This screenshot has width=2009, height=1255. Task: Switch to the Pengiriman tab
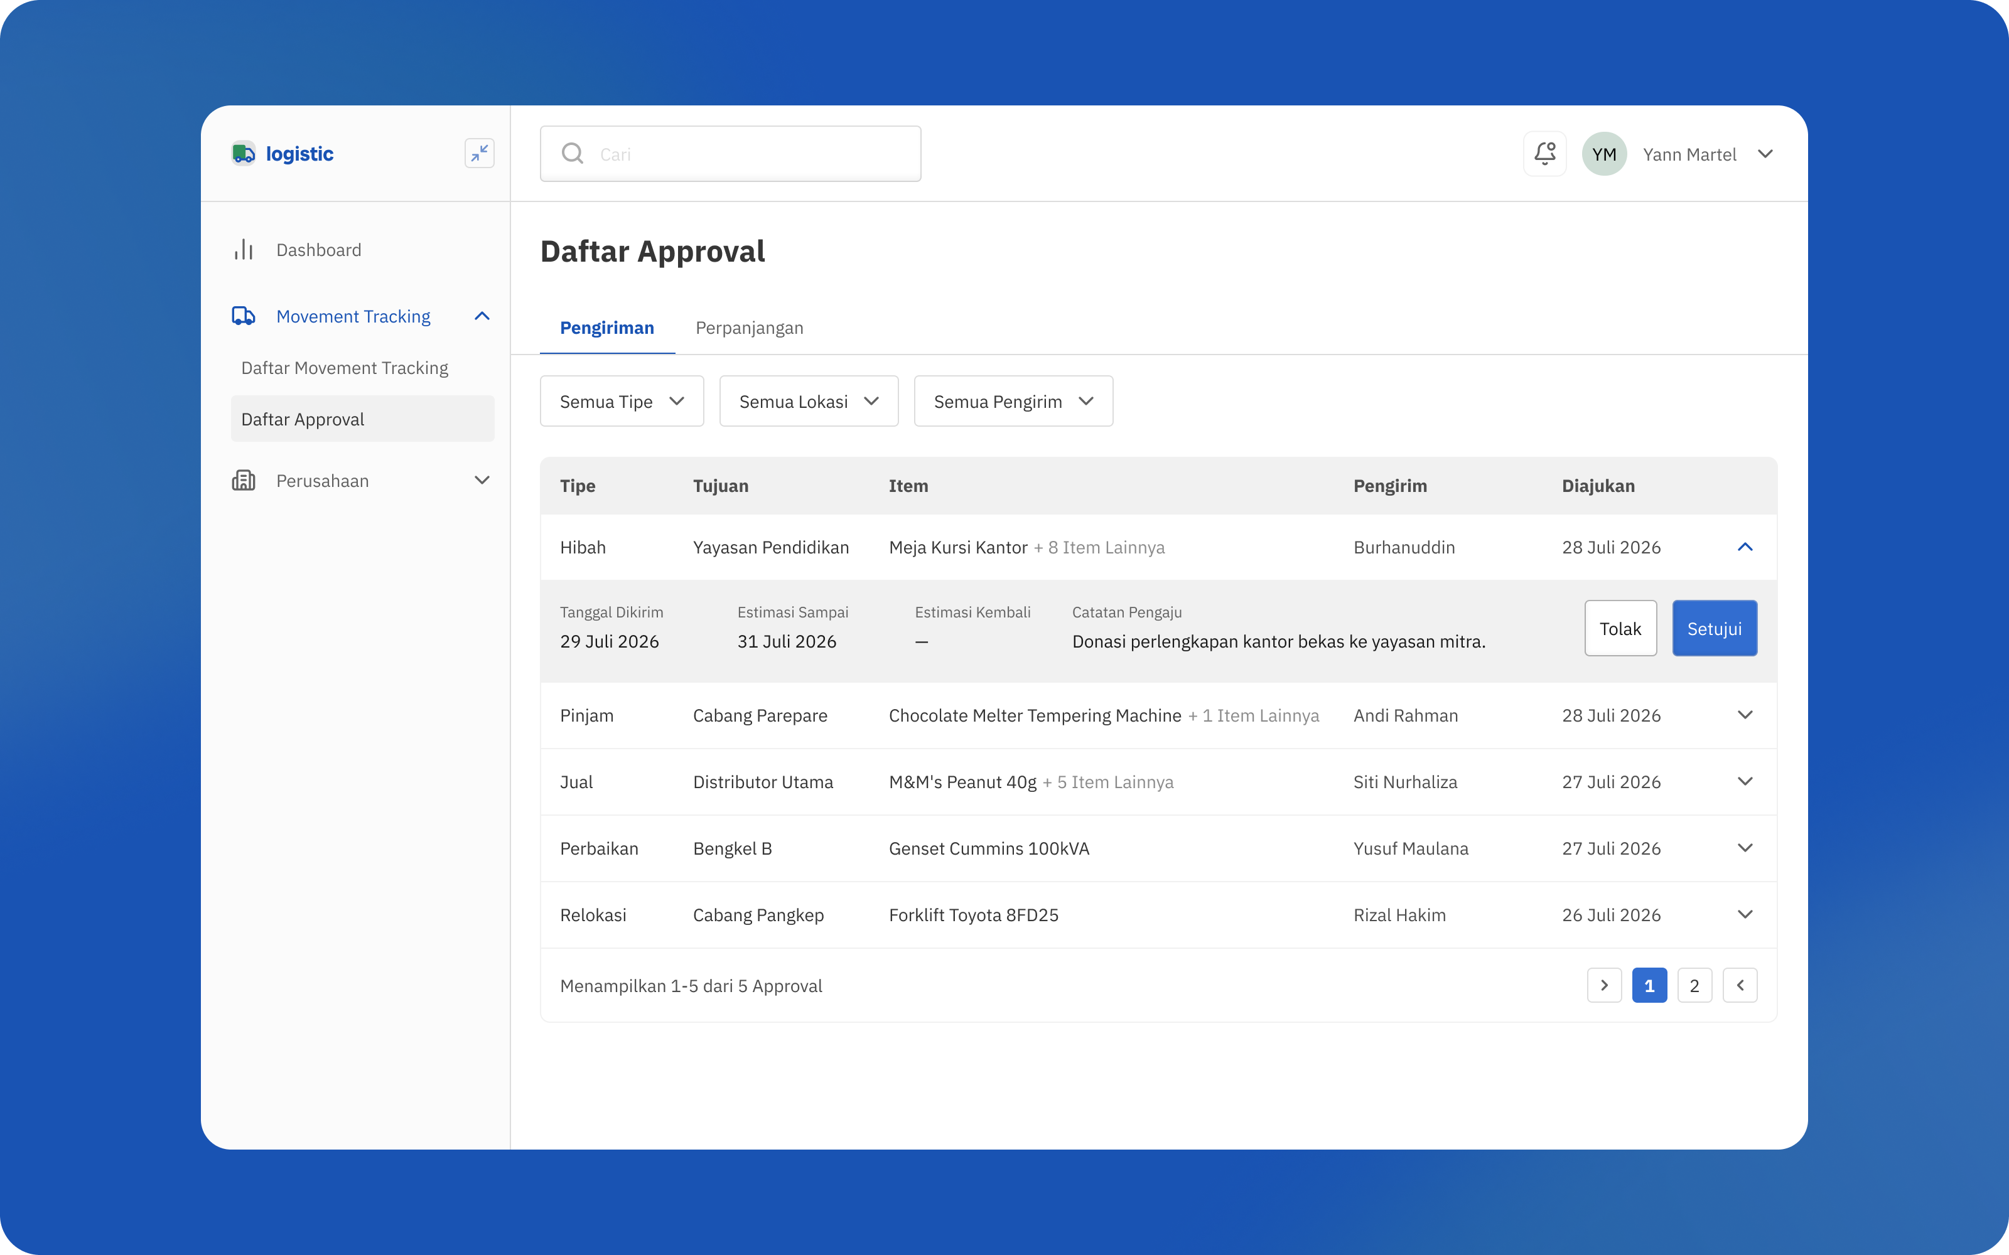coord(607,328)
